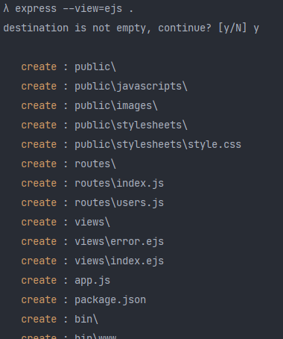Click the y/N answer 'y'
Screen dimensions: 283x339
pyautogui.click(x=256, y=28)
